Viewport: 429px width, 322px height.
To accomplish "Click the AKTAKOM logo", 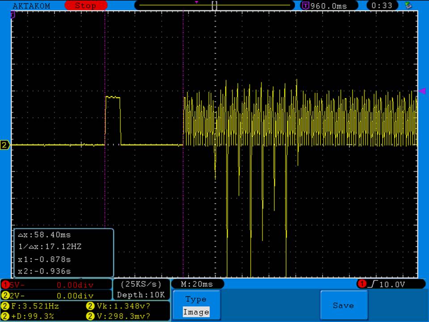I will [31, 6].
